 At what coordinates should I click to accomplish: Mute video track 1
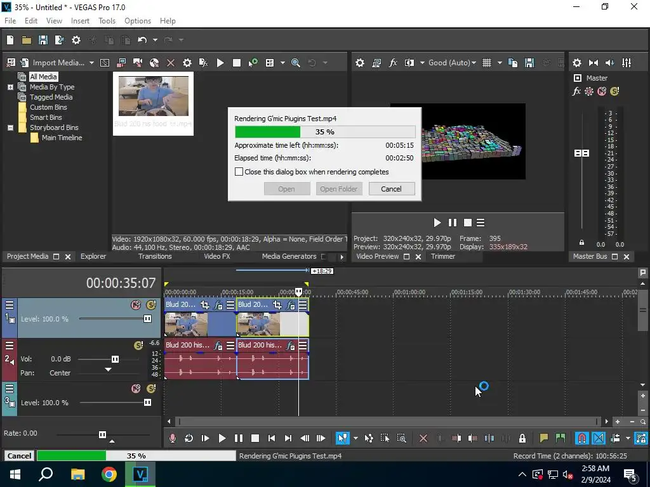click(x=136, y=305)
